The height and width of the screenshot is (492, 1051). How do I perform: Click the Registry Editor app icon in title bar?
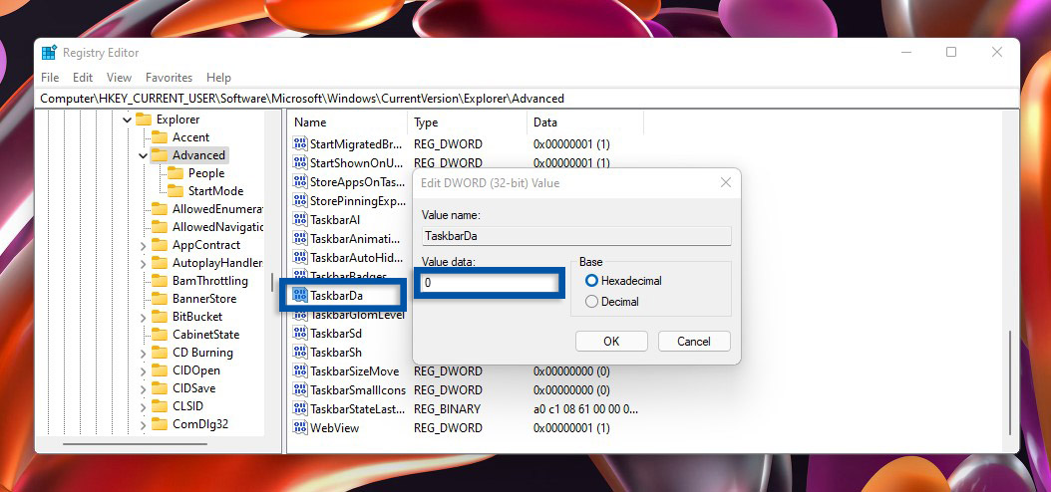pyautogui.click(x=49, y=53)
